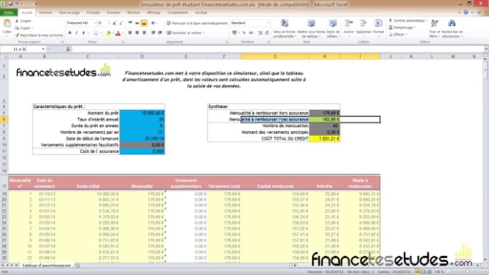Click the percent style icon
The width and height of the screenshot is (489, 275).
click(x=244, y=33)
